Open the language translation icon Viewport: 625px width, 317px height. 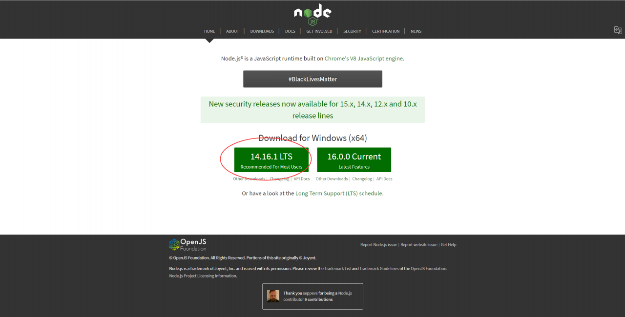click(618, 30)
